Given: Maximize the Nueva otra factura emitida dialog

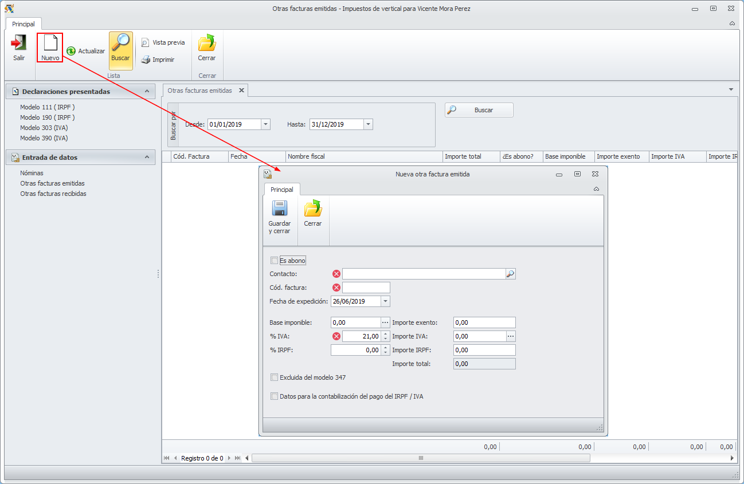Looking at the screenshot, I should coord(577,174).
